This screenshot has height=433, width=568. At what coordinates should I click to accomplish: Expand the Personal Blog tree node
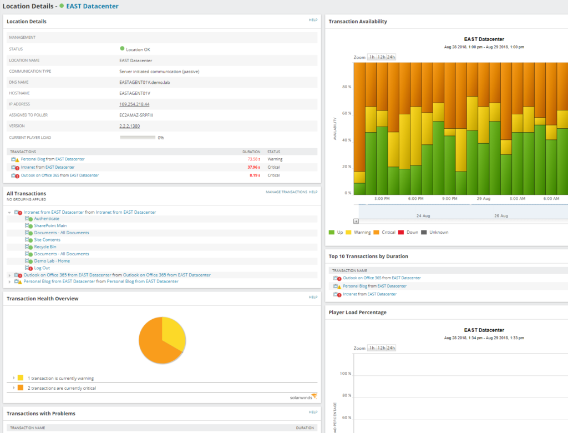point(9,282)
